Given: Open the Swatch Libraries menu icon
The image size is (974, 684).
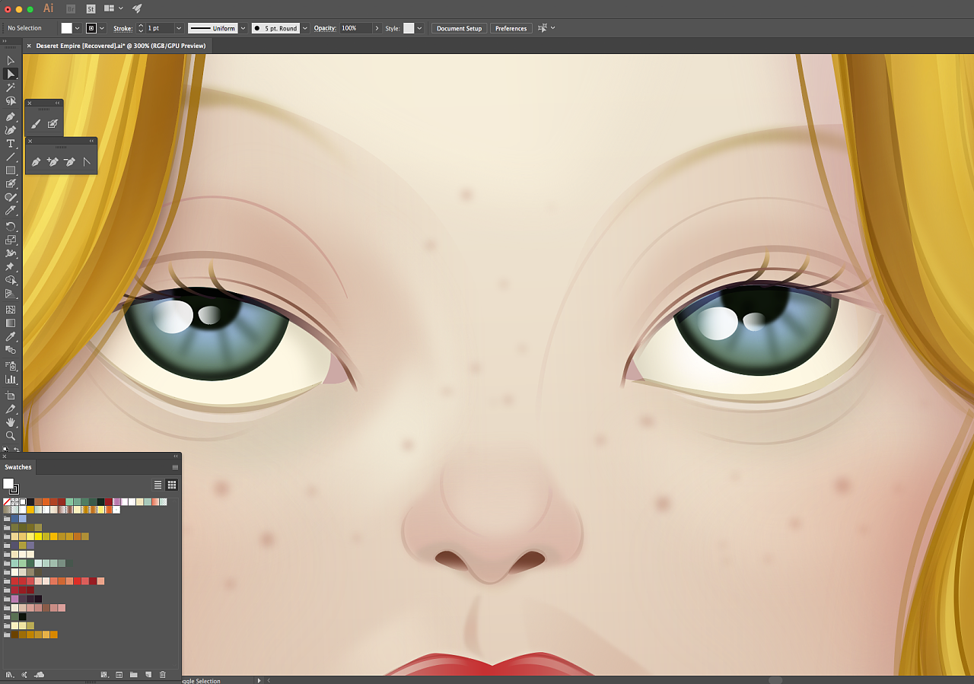Looking at the screenshot, I should pyautogui.click(x=10, y=674).
